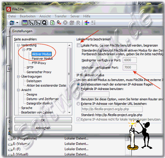Select 'Bearbeiten von Dateien' page
The height and width of the screenshot is (158, 165).
pyautogui.click(x=37, y=112)
